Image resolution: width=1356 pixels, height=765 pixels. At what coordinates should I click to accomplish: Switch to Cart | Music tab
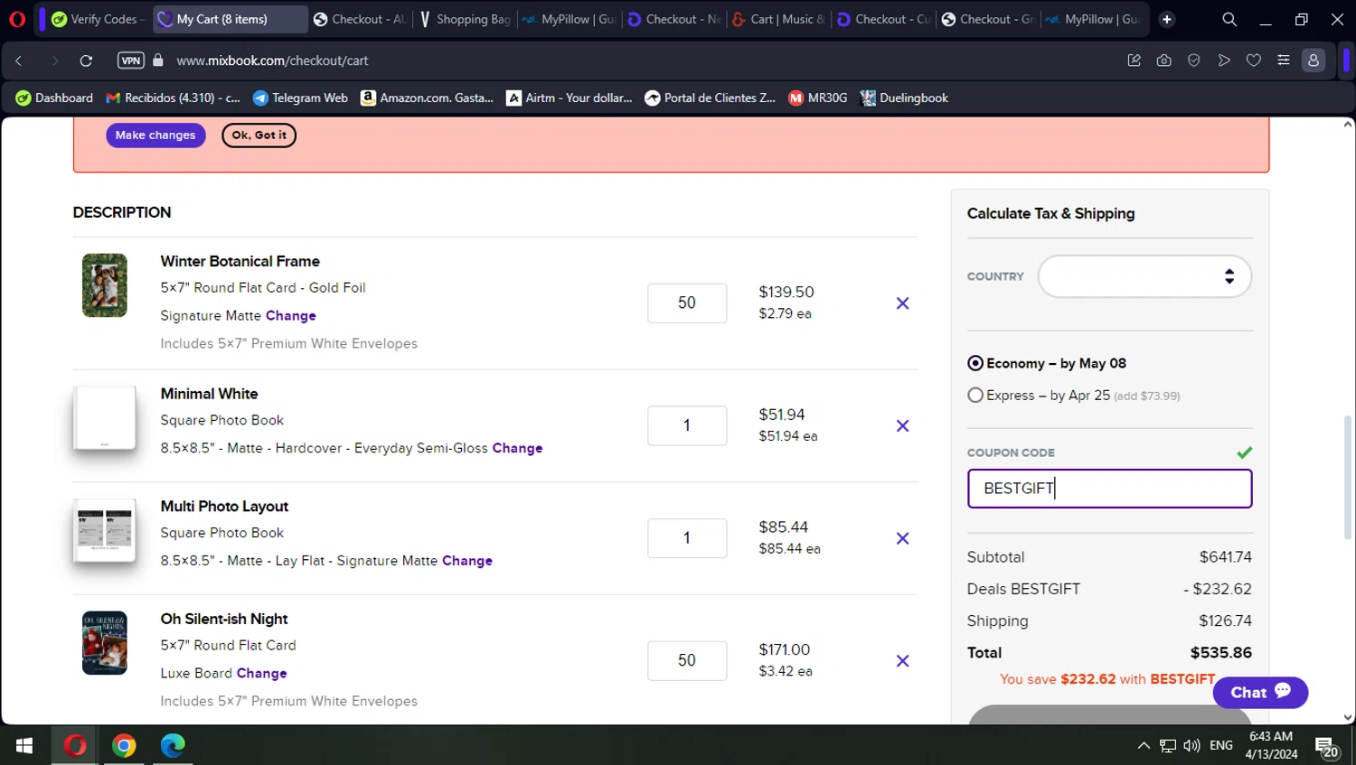pos(778,19)
